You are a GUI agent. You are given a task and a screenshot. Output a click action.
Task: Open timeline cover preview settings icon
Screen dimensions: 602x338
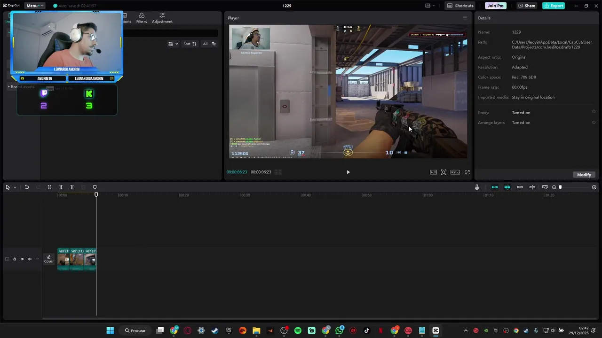pyautogui.click(x=545, y=187)
